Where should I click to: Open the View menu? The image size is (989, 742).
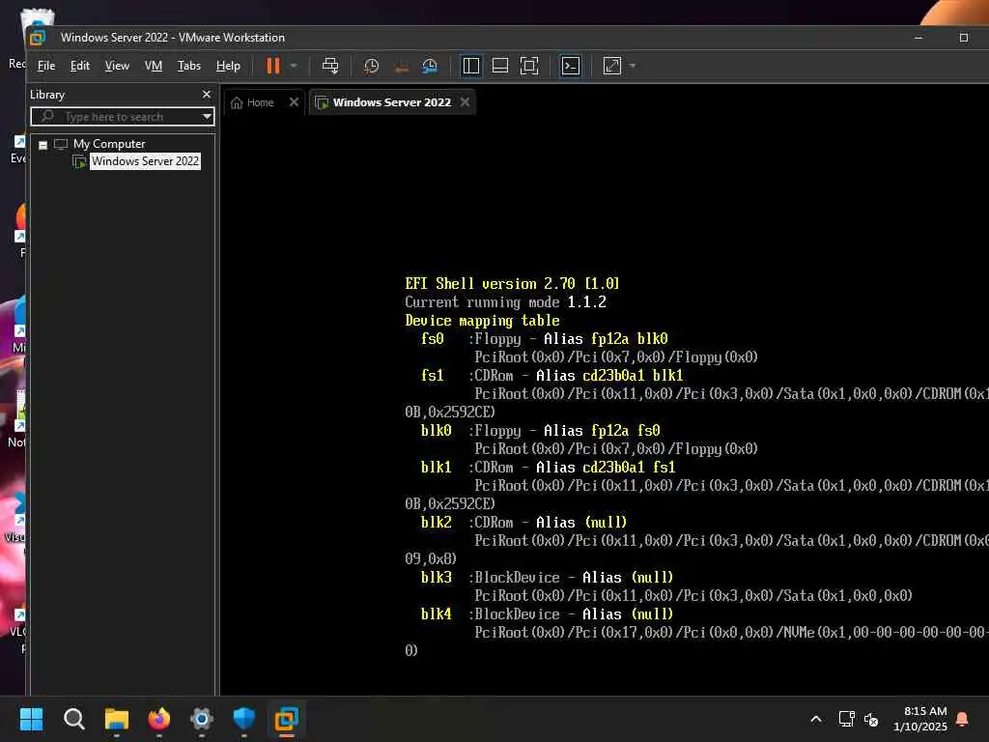point(117,66)
